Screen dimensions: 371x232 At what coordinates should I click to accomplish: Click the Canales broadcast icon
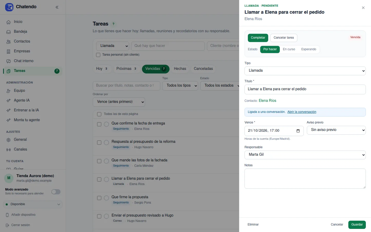(x=9, y=150)
